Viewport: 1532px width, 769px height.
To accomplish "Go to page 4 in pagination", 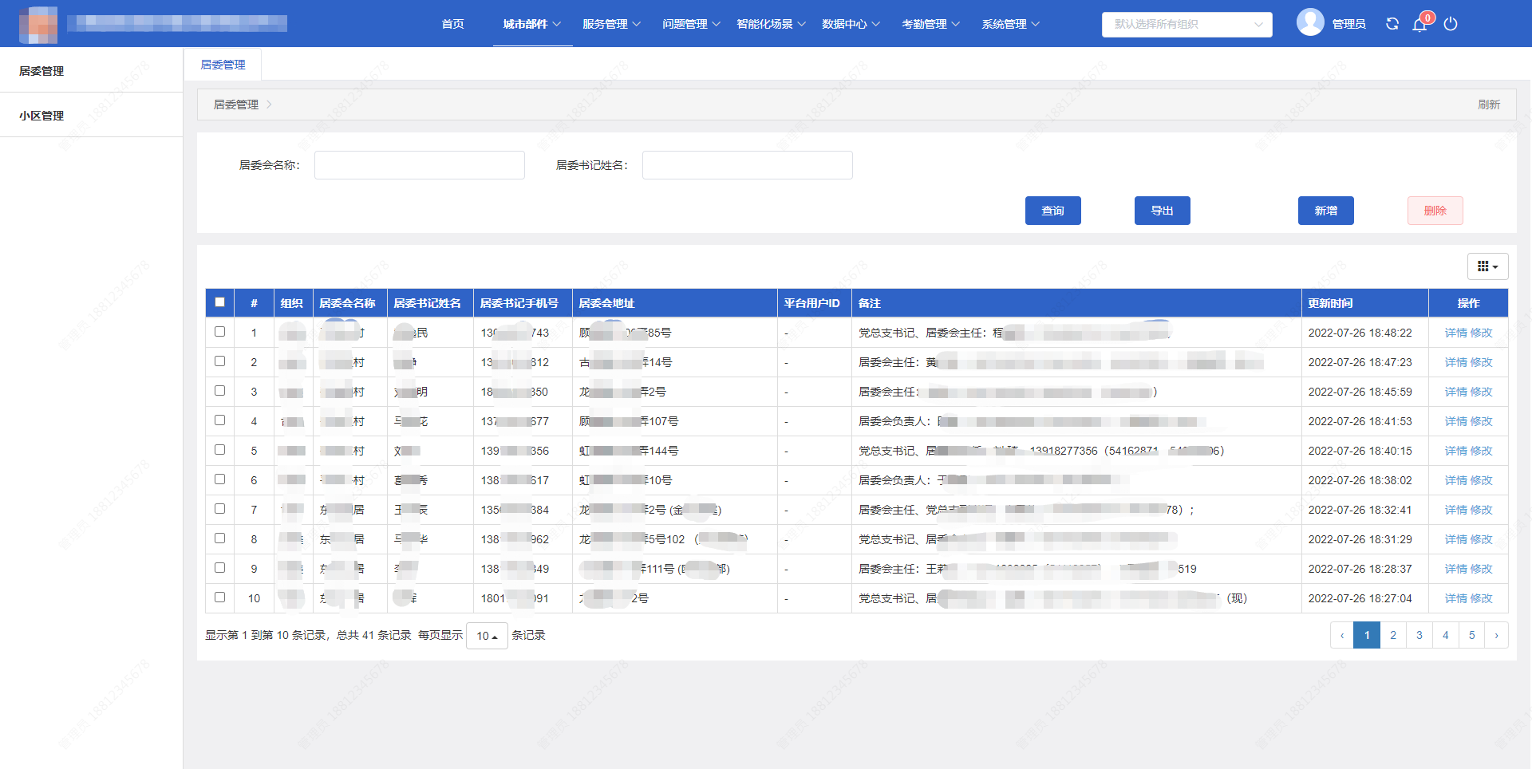I will (x=1446, y=636).
